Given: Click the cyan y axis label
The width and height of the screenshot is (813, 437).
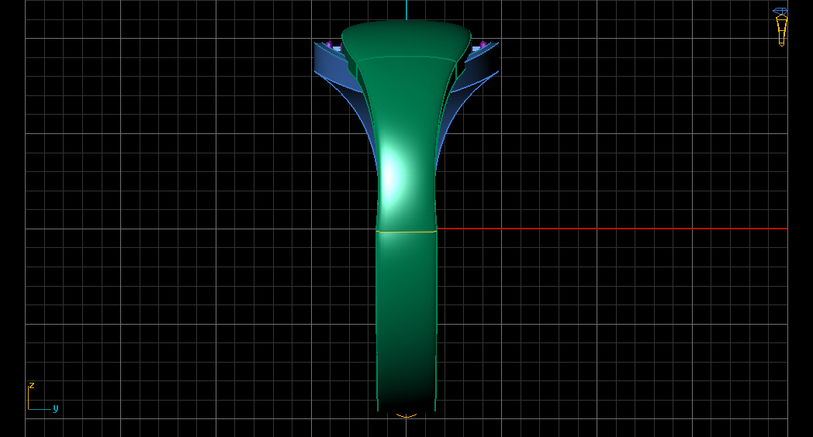Looking at the screenshot, I should pyautogui.click(x=56, y=408).
